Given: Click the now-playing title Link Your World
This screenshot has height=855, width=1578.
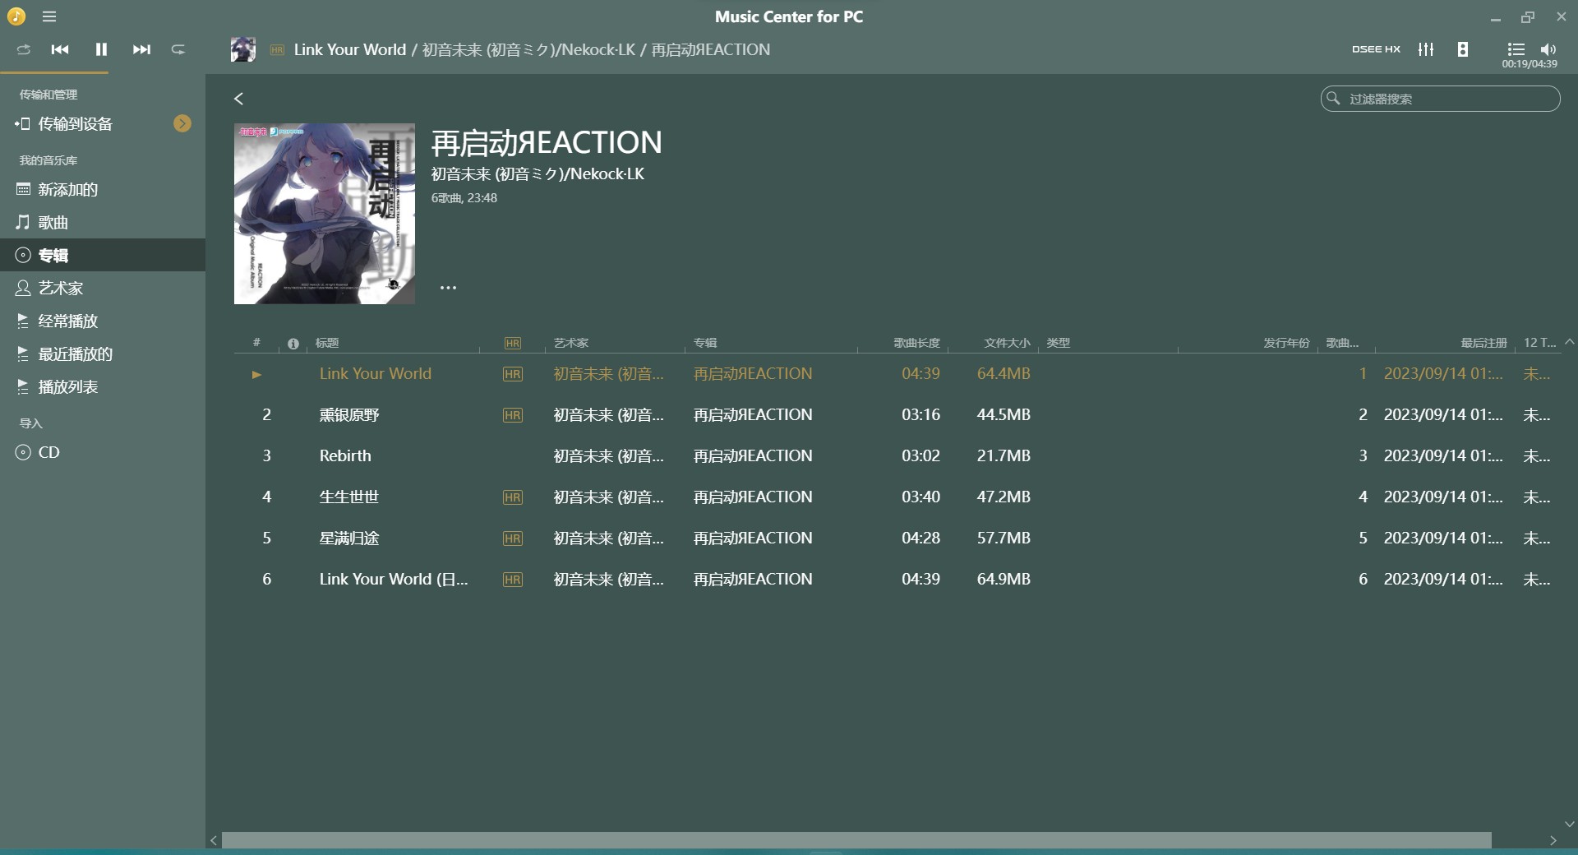Looking at the screenshot, I should [350, 49].
